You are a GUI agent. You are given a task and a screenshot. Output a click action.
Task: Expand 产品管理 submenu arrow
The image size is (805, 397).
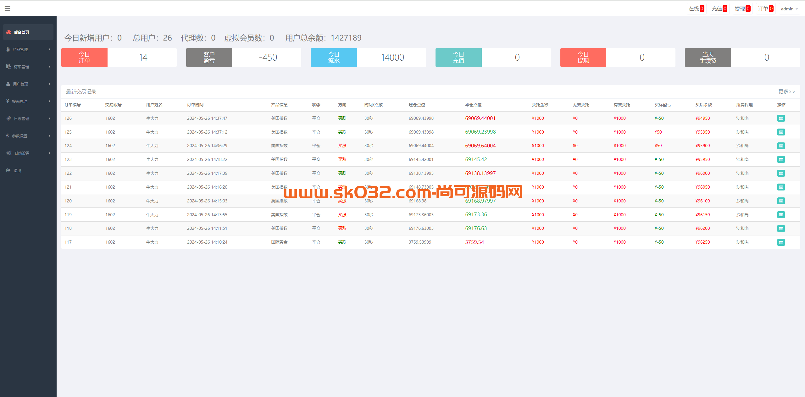pyautogui.click(x=50, y=49)
